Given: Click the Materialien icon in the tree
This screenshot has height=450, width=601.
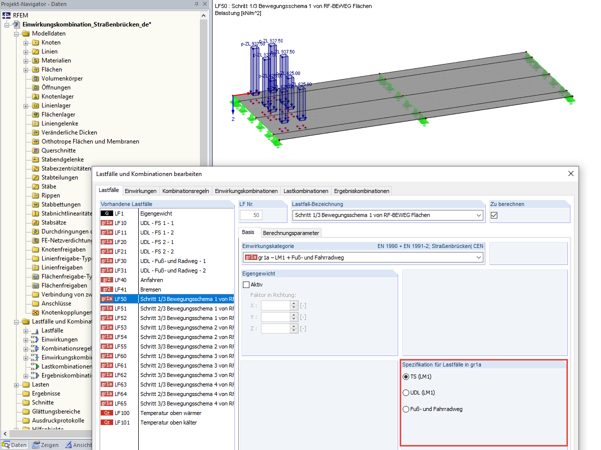Looking at the screenshot, I should 36,60.
